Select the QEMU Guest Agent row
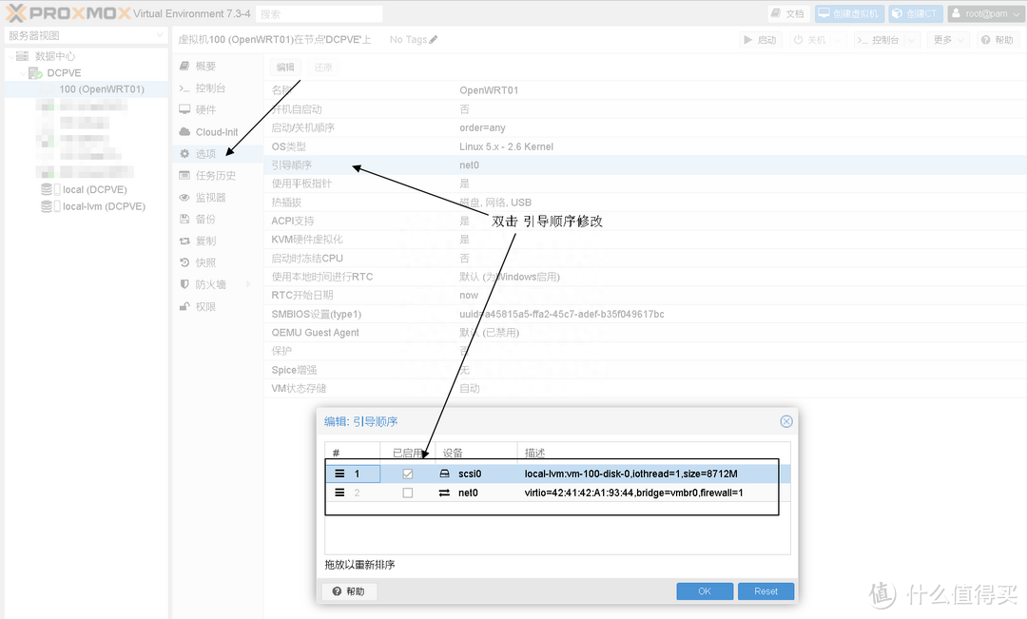Viewport: 1027px width, 619px height. coord(645,333)
